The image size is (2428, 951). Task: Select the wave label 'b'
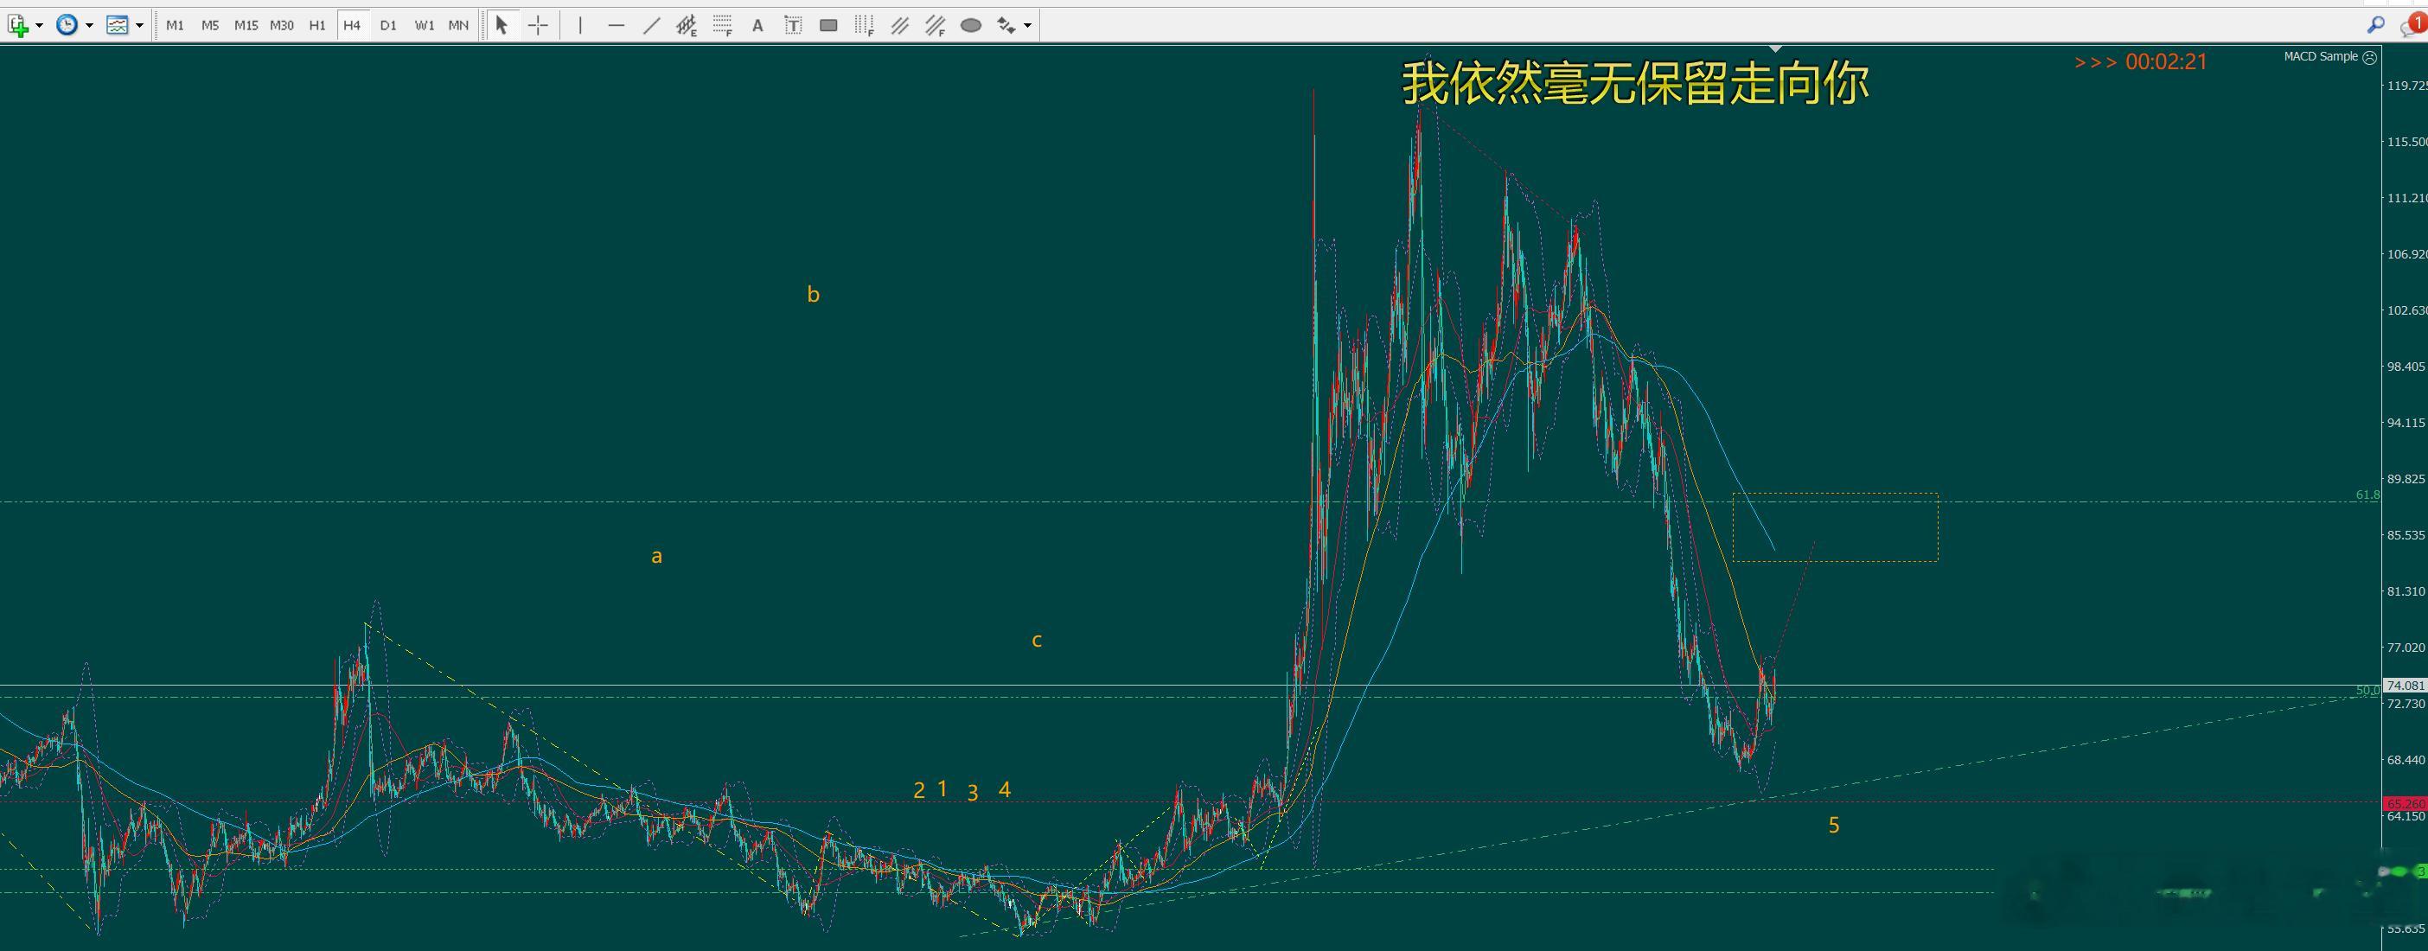point(814,294)
